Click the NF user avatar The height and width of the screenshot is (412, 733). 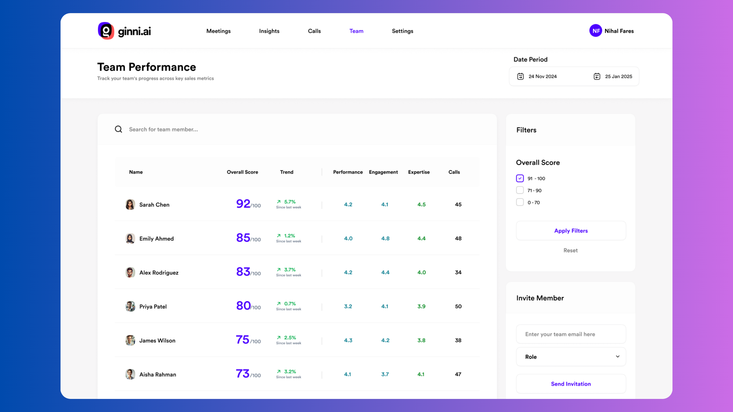tap(596, 31)
